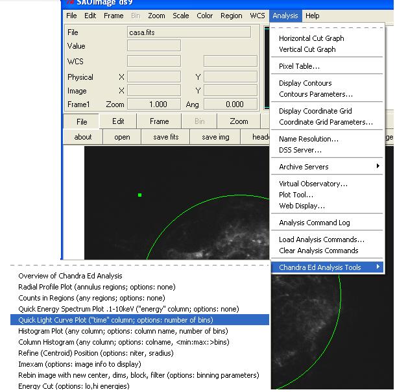Select Overview of Chandra Ed Analysis
This screenshot has width=395, height=392.
tap(139, 276)
